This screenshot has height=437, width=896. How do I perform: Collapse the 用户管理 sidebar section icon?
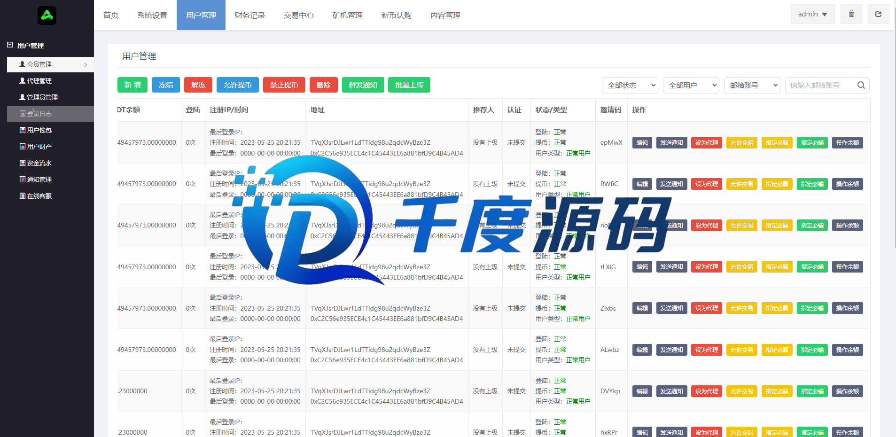10,45
